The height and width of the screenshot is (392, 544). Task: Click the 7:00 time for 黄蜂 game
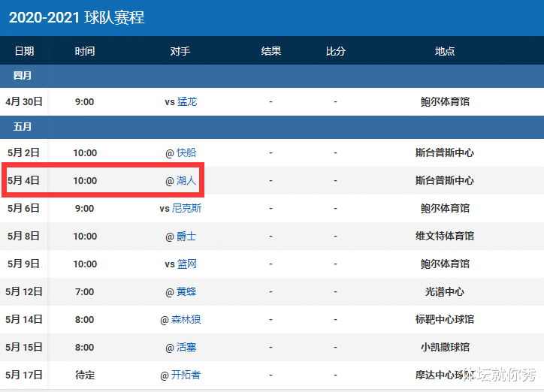tap(85, 291)
